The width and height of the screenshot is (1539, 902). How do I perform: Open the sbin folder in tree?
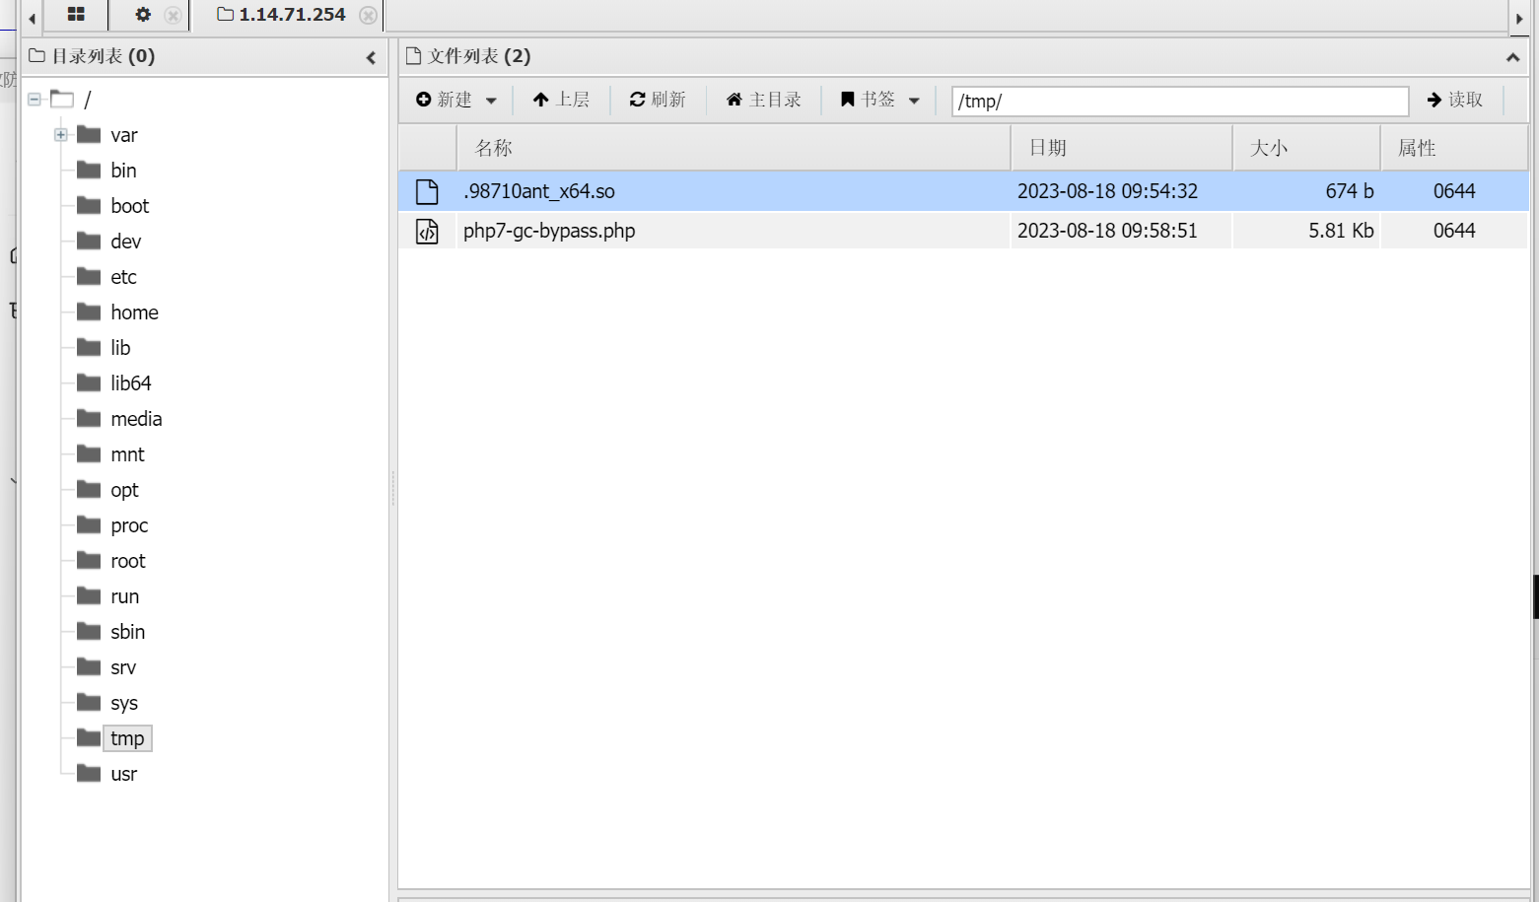tap(128, 632)
